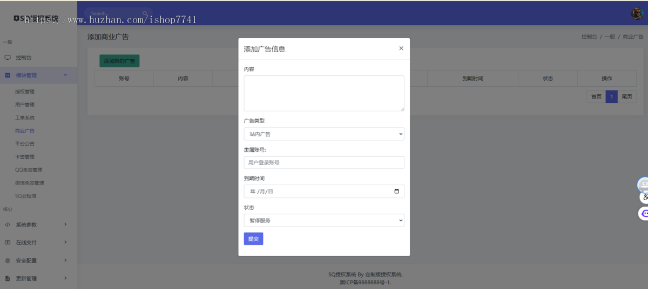Collapse the 模块管理 menu
The height and width of the screenshot is (289, 648).
(x=38, y=75)
